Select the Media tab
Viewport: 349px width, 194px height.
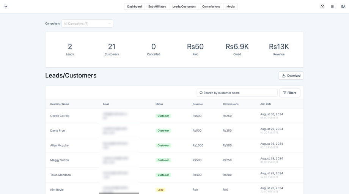pyautogui.click(x=231, y=6)
